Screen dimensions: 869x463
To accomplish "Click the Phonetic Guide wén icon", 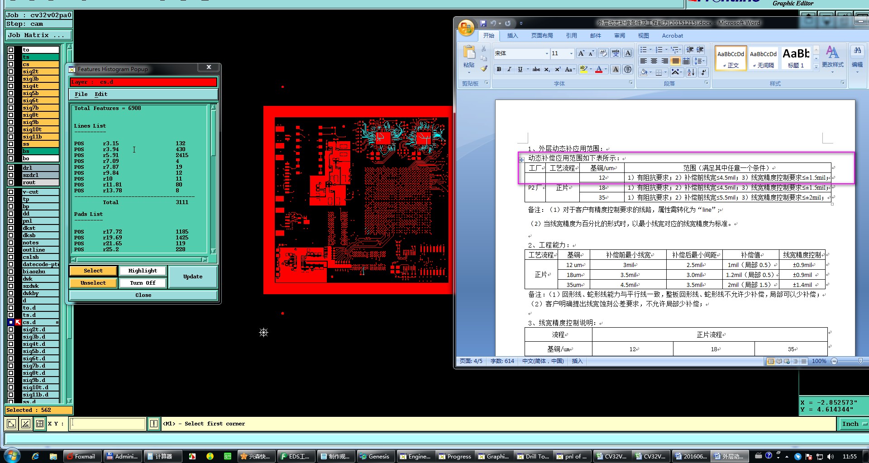I will coord(616,53).
